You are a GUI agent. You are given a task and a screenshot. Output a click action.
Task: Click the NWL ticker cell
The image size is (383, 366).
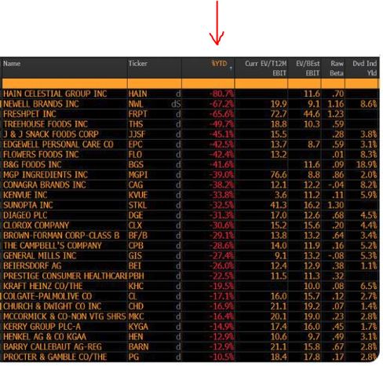(136, 104)
